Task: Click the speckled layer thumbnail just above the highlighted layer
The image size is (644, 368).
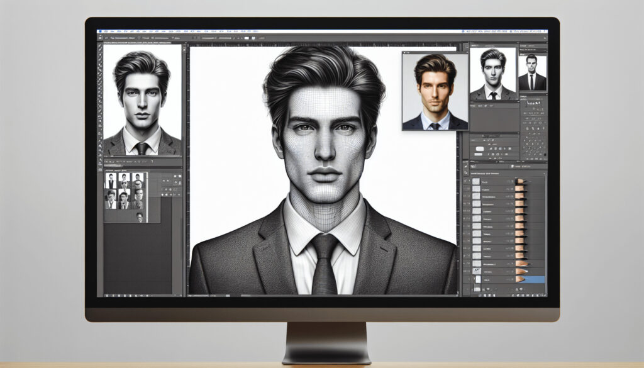Action: (x=477, y=271)
